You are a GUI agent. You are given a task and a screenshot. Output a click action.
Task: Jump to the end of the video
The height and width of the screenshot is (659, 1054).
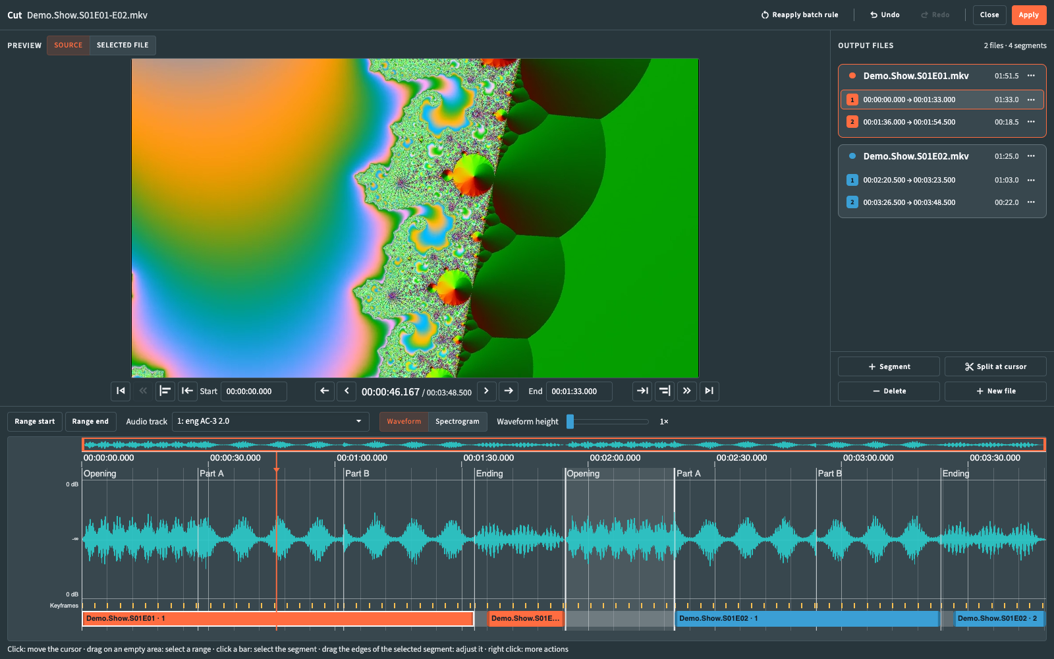(709, 391)
